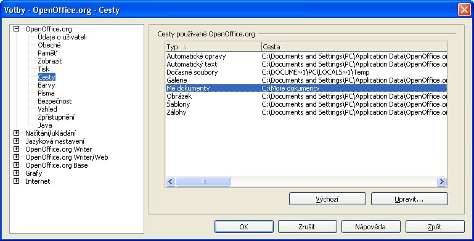Screen dimensions: 474x241
Task: Select the Automatické opravy row
Action: point(306,56)
